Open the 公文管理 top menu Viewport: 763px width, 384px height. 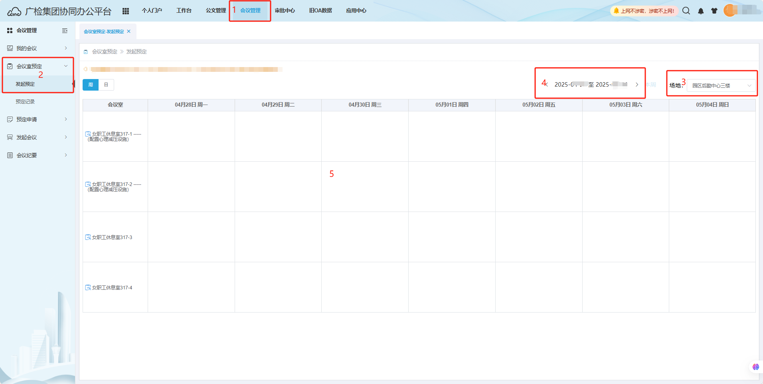215,11
